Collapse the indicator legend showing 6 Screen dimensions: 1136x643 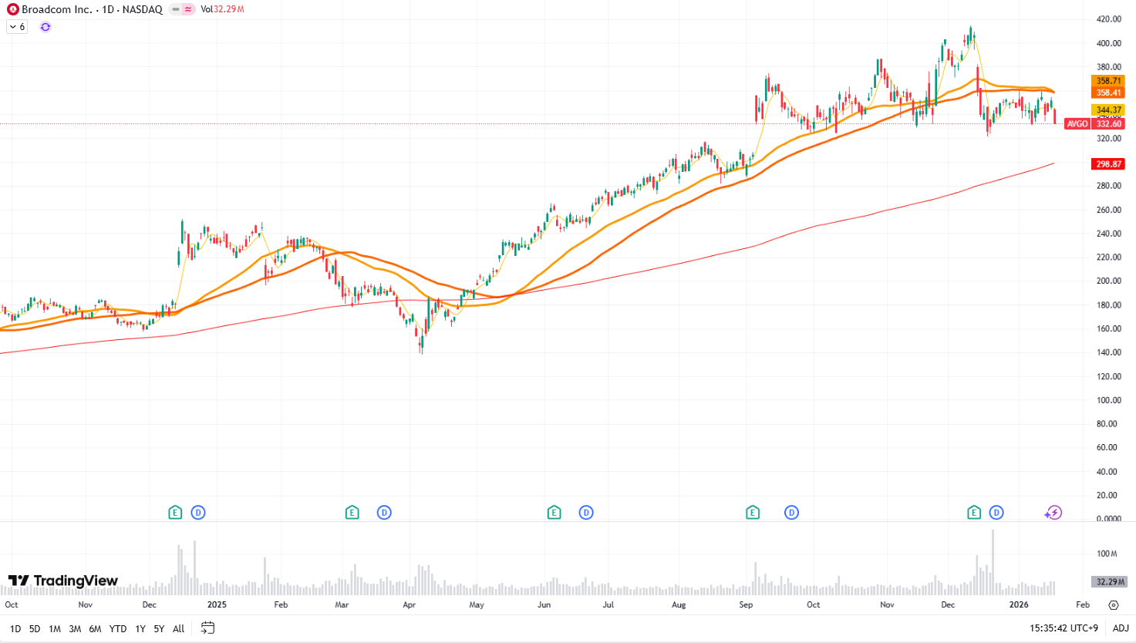pyautogui.click(x=17, y=27)
